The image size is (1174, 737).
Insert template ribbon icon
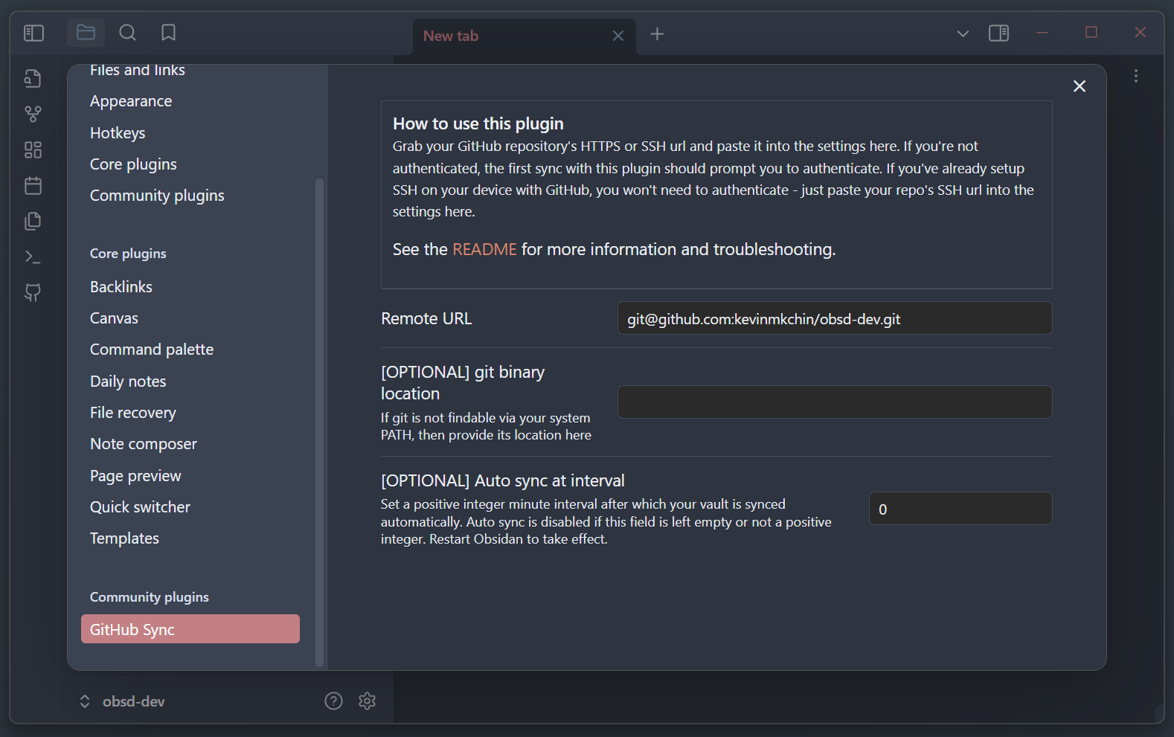click(x=33, y=221)
